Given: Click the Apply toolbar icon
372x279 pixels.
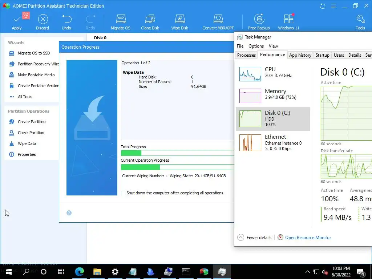Looking at the screenshot, I should [17, 22].
